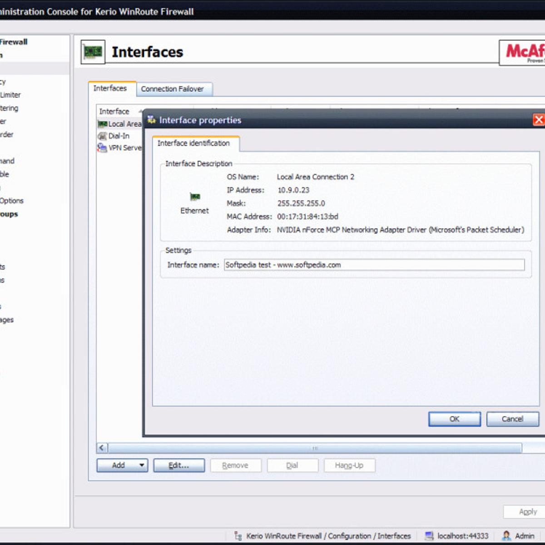Viewport: 545px width, 545px height.
Task: Select the Local Area row in the interface list
Action: click(x=119, y=124)
